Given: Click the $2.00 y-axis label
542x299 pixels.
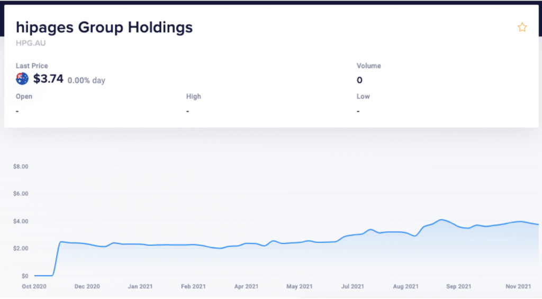Looking at the screenshot, I should 21,249.
